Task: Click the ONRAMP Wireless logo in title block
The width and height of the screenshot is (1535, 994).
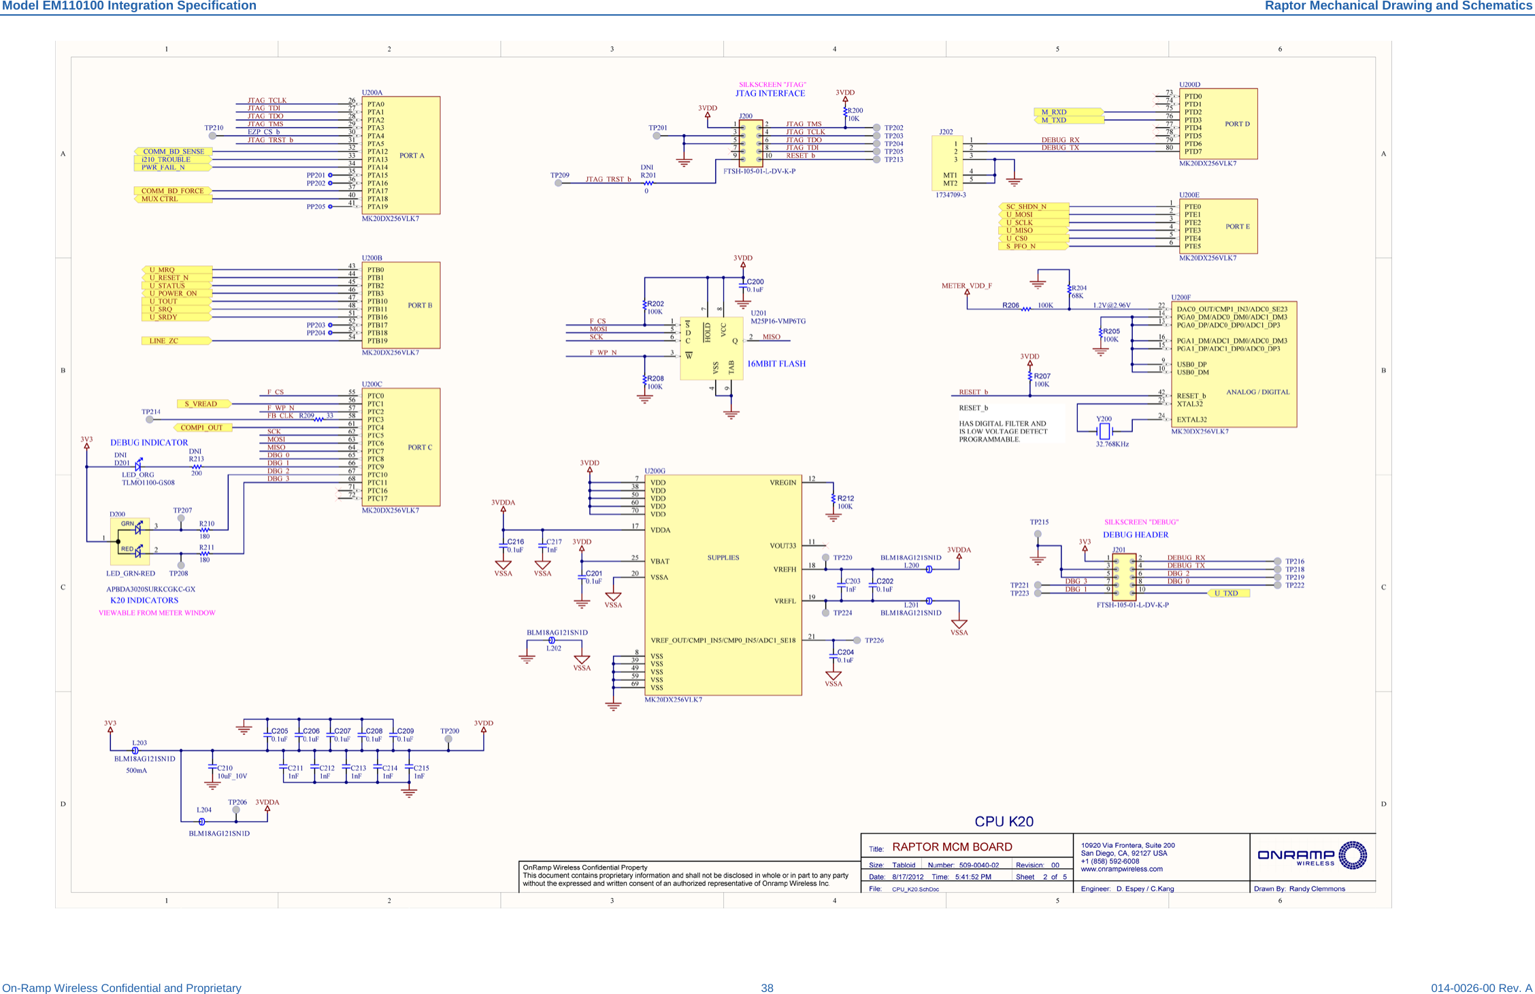Action: (1312, 855)
